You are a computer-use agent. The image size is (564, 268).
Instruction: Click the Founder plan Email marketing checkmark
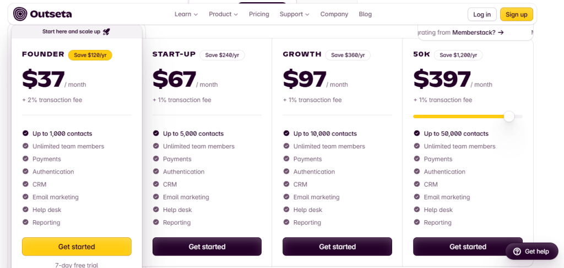click(x=25, y=197)
